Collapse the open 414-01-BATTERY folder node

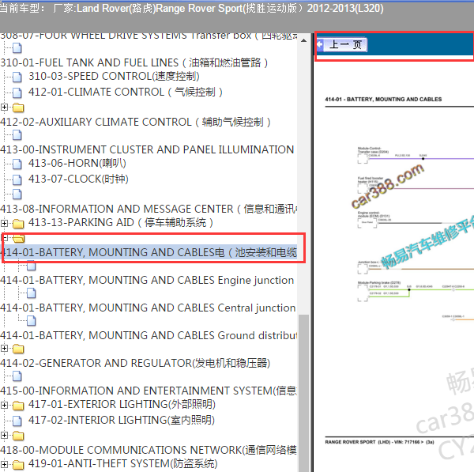pyautogui.click(x=4, y=238)
